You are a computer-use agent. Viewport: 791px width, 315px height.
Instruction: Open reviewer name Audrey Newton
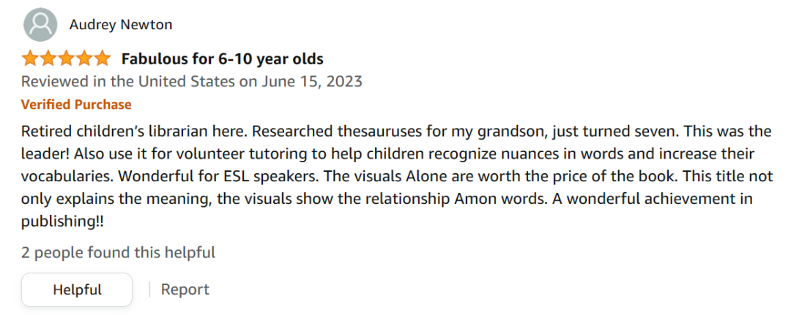point(121,25)
